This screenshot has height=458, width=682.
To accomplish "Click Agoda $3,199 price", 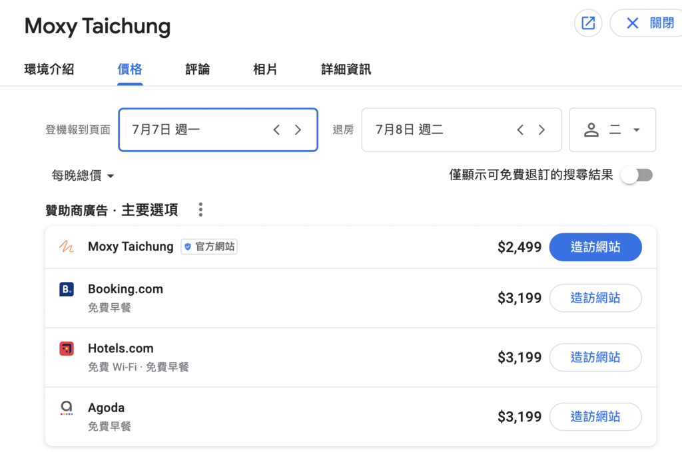I will (519, 417).
